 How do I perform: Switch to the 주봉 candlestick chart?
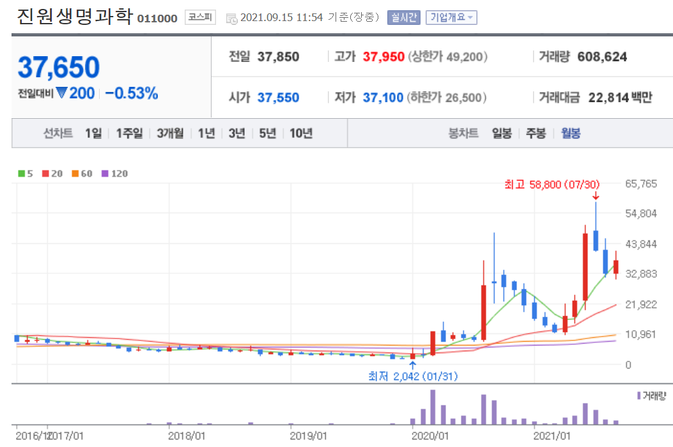tap(536, 133)
